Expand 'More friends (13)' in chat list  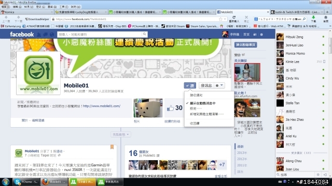(x=301, y=153)
